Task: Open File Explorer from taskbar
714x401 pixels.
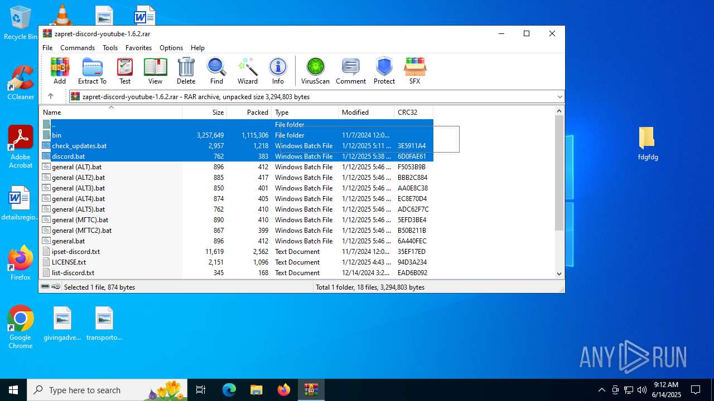Action: [x=256, y=390]
